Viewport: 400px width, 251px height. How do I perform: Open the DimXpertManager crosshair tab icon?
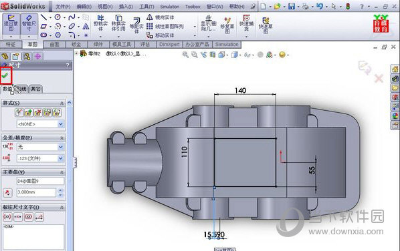pos(37,56)
